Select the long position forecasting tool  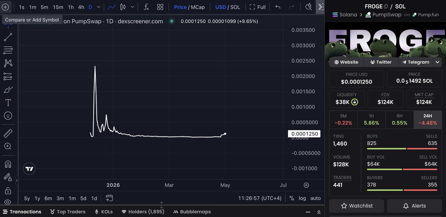coord(8,76)
